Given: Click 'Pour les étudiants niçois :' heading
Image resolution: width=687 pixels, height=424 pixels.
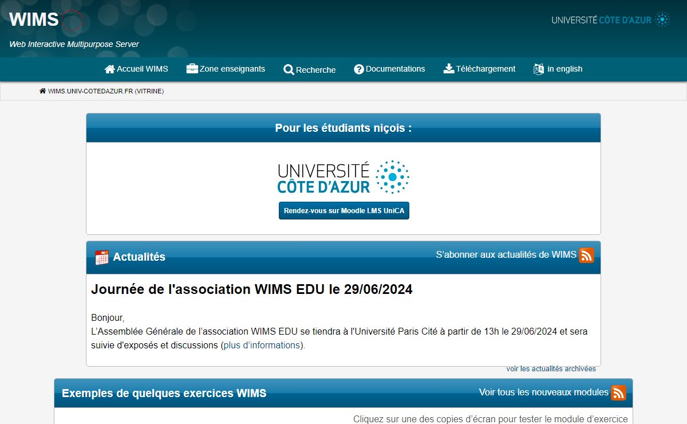Looking at the screenshot, I should [343, 128].
